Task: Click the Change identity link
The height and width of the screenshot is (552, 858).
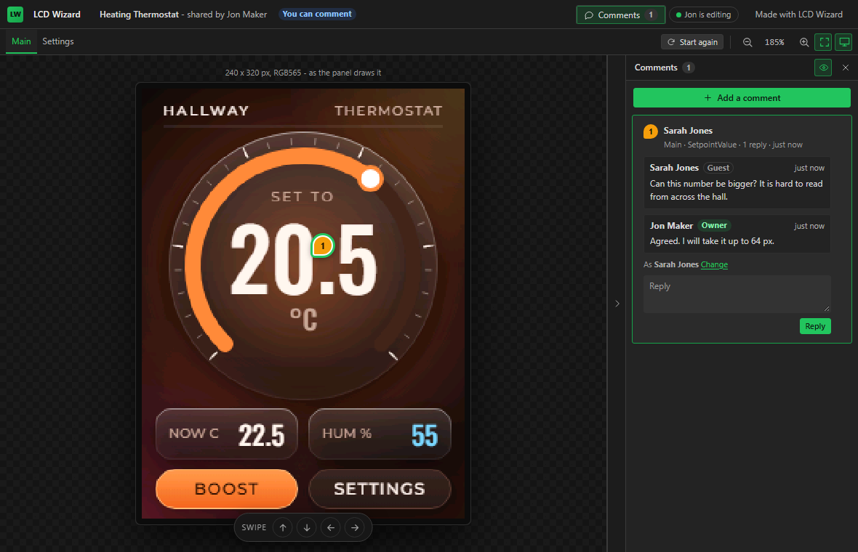Action: pyautogui.click(x=714, y=264)
